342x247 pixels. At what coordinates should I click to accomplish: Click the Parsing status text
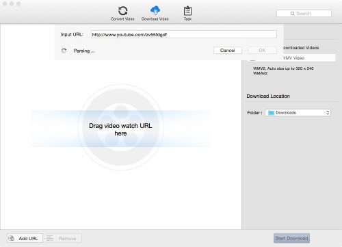click(84, 51)
